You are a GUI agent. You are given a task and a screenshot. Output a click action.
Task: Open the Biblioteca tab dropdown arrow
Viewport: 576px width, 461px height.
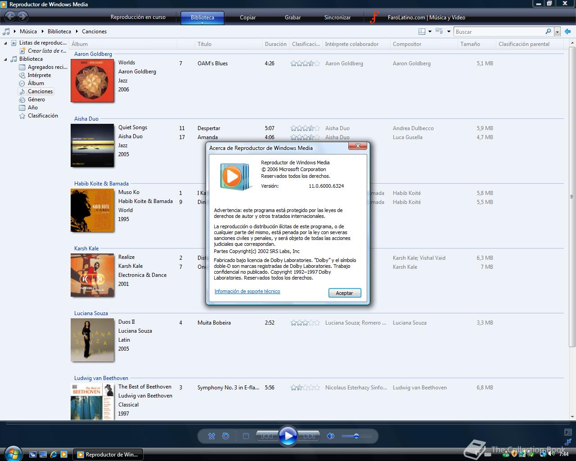tap(202, 23)
